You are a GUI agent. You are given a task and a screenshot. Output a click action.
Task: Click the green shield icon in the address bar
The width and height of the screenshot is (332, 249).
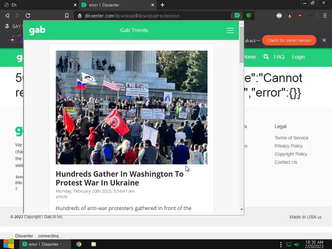tap(249, 16)
